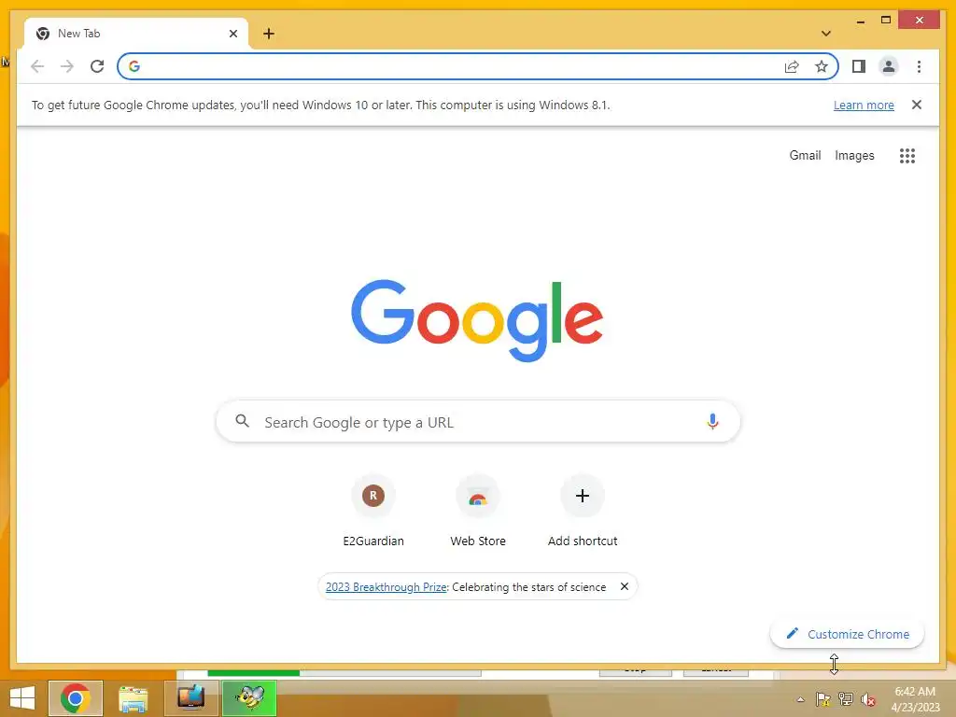Click the Chrome taskbar icon

point(76,698)
